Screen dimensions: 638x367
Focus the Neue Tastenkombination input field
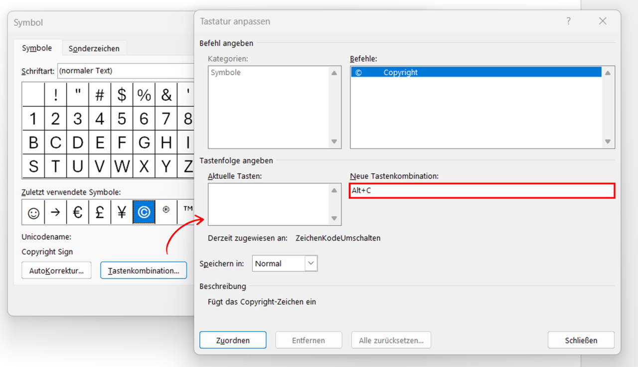pos(481,190)
